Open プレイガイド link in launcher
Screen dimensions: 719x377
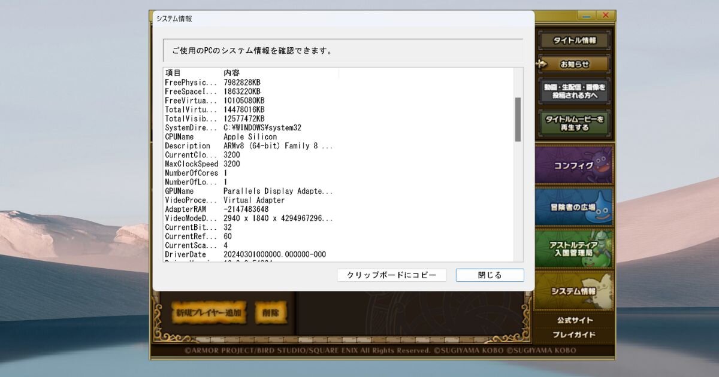click(574, 335)
